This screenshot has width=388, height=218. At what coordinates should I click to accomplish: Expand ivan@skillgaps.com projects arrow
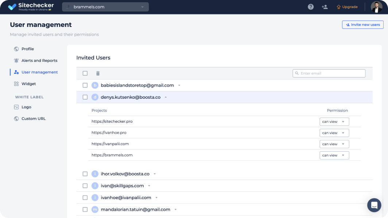(149, 186)
